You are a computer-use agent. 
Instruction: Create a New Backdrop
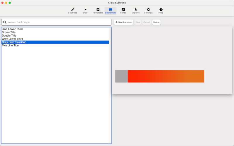point(123,22)
